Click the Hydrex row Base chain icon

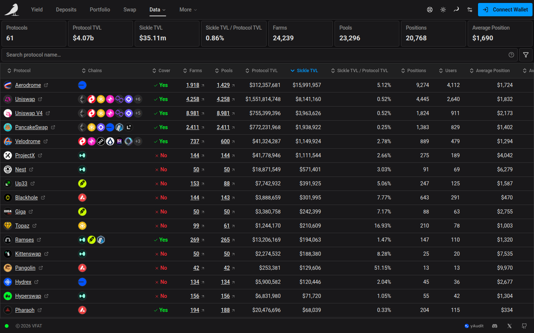(x=82, y=282)
